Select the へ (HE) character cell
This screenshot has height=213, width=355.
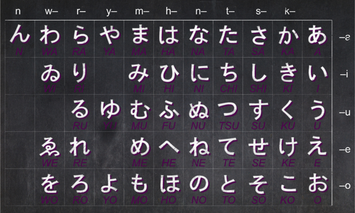coord(169,150)
